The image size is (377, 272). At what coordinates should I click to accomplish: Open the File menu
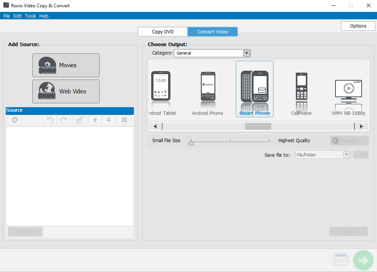tap(7, 16)
